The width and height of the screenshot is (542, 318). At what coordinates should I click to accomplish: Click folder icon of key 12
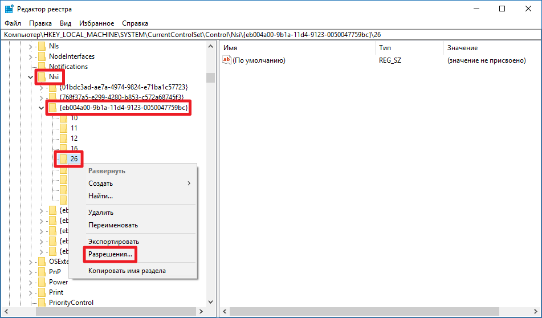pos(64,138)
